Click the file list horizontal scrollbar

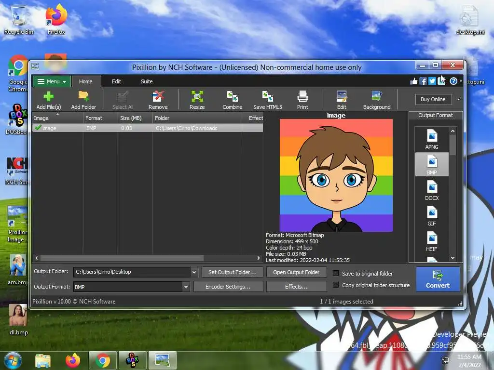(122, 258)
